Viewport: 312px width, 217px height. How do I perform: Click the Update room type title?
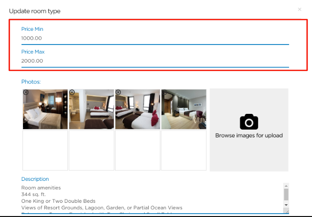tap(35, 11)
